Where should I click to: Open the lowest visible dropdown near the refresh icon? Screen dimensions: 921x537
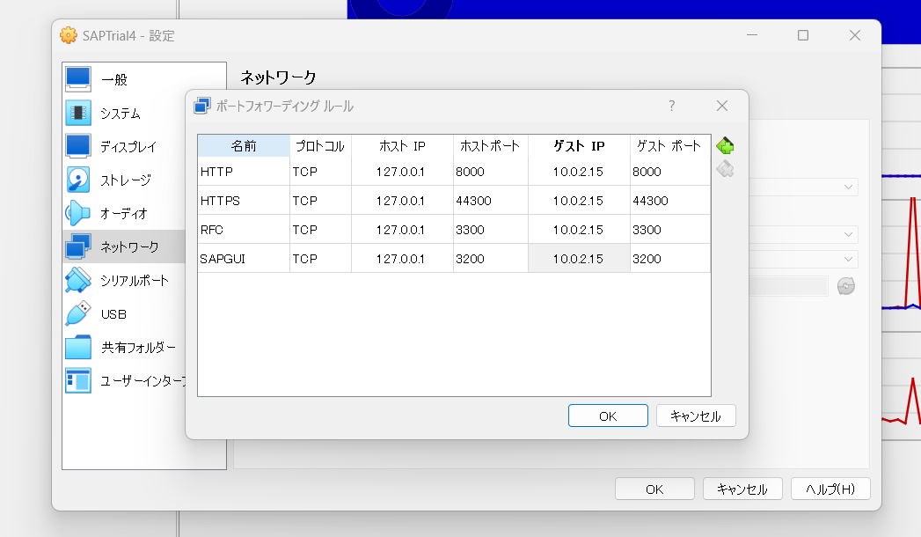coord(849,260)
